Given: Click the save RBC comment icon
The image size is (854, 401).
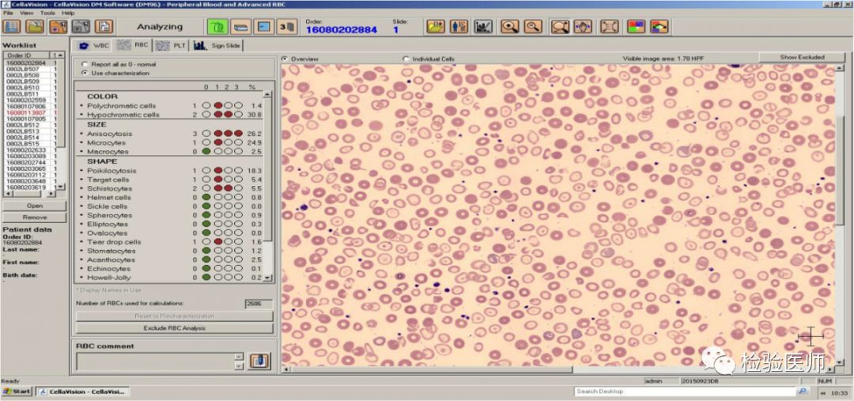Looking at the screenshot, I should coord(259,361).
